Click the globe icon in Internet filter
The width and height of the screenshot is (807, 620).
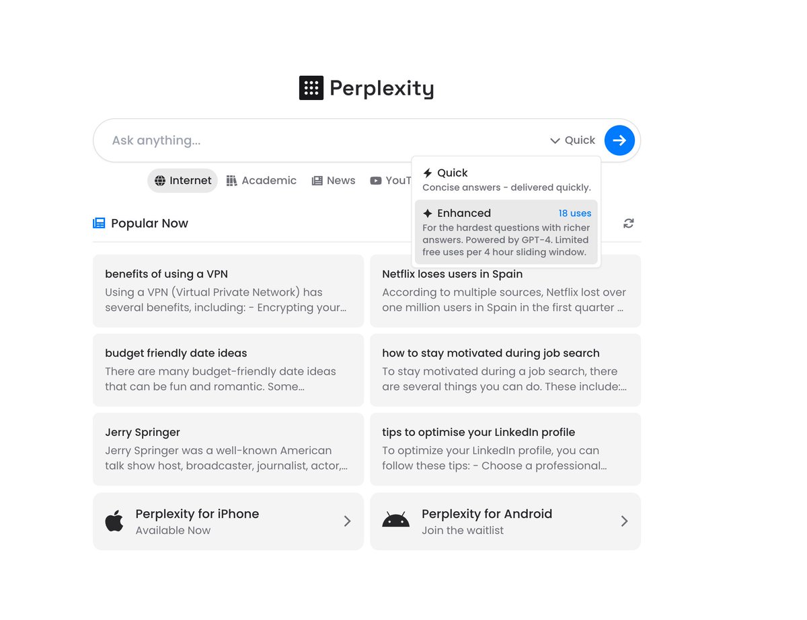pos(160,181)
